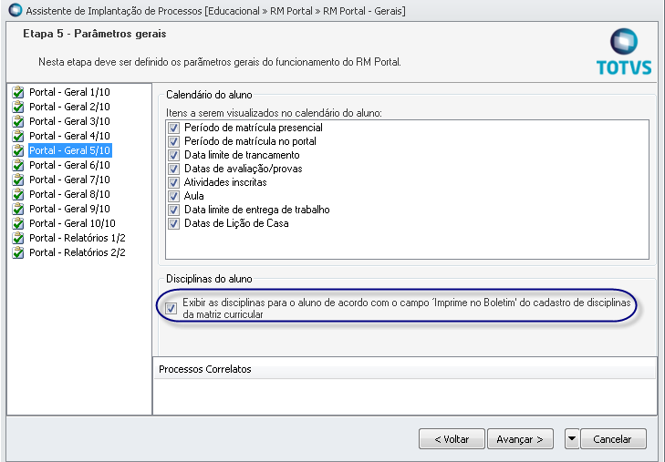665x462 pixels.
Task: Open Portal - Relatórios 2/2 step
Action: tap(78, 252)
